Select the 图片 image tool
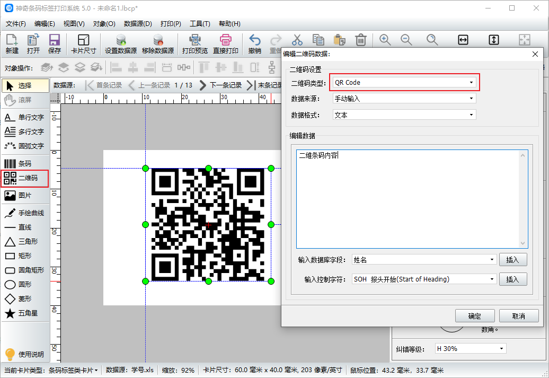Screen dimensions: 549x378 pyautogui.click(x=25, y=195)
